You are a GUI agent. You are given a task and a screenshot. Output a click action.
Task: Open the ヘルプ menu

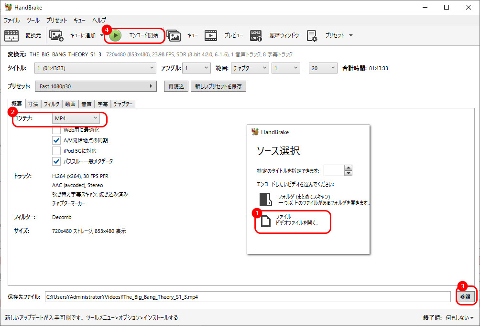[99, 20]
